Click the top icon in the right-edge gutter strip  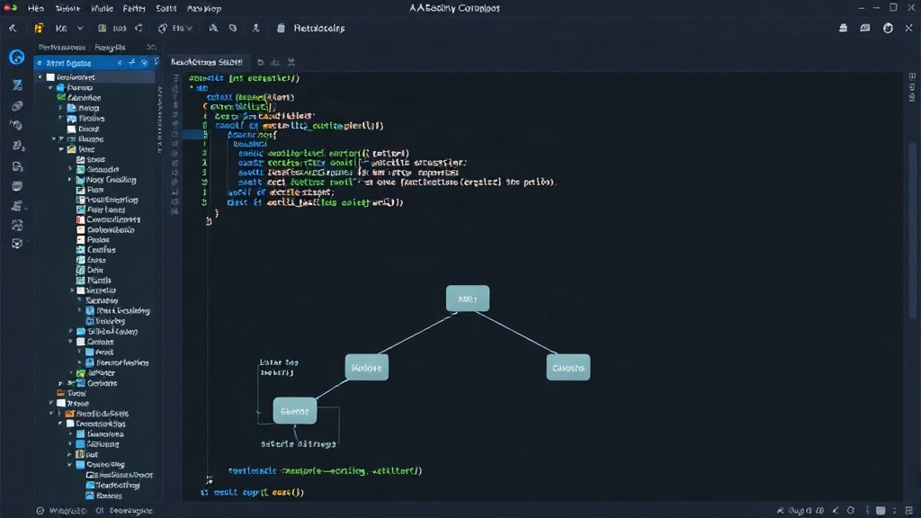click(x=912, y=76)
